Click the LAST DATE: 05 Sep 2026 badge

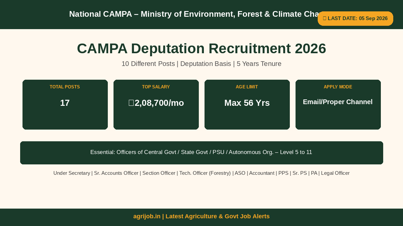(355, 18)
